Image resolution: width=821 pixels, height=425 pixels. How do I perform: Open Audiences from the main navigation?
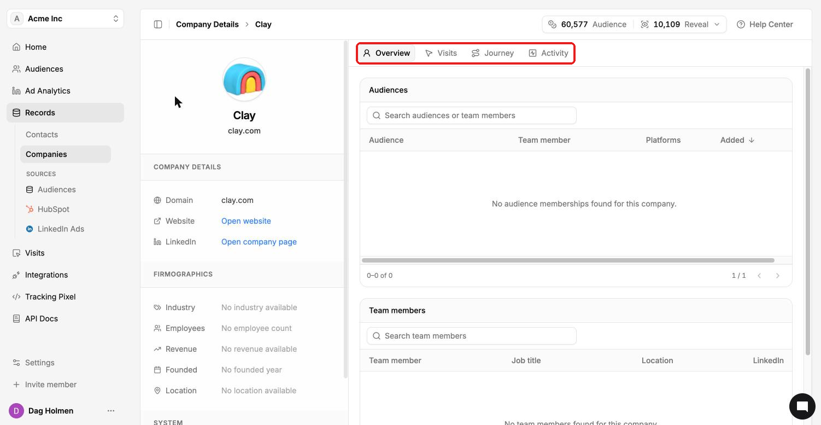coord(65,69)
